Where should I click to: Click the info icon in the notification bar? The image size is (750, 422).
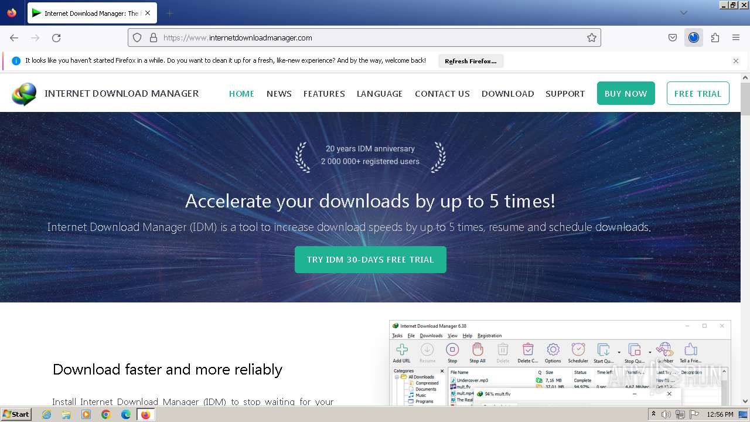point(16,60)
